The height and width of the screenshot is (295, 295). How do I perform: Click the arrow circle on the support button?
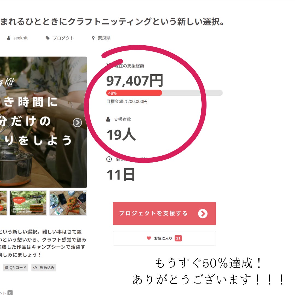(x=203, y=214)
